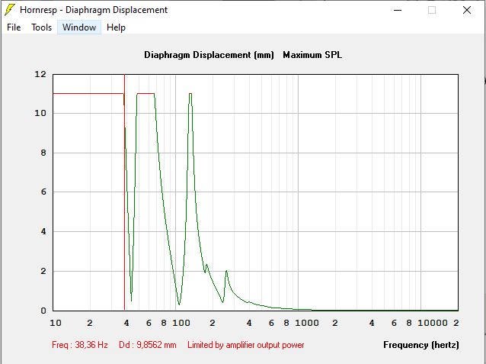Click the 'Diaphragm Displacement (mm)' chart title
This screenshot has width=486, height=364.
(209, 55)
